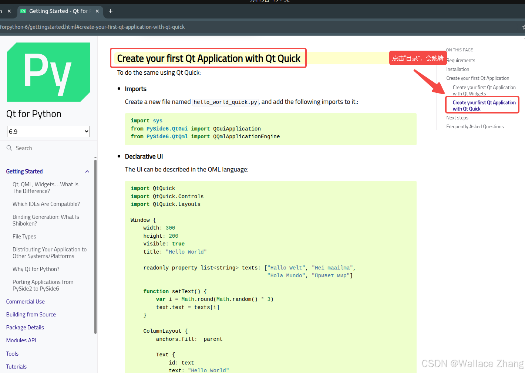Open Modules API in sidebar
525x373 pixels.
coord(21,340)
